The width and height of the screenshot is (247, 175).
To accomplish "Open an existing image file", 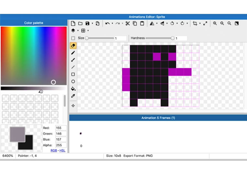I will click(x=80, y=23).
